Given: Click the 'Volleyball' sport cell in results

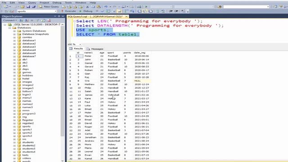Looking at the screenshot, I should [113, 95].
